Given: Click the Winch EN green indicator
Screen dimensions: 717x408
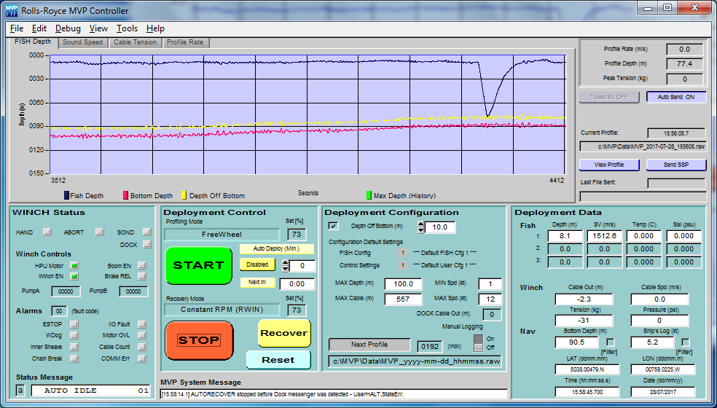Looking at the screenshot, I should (x=74, y=276).
